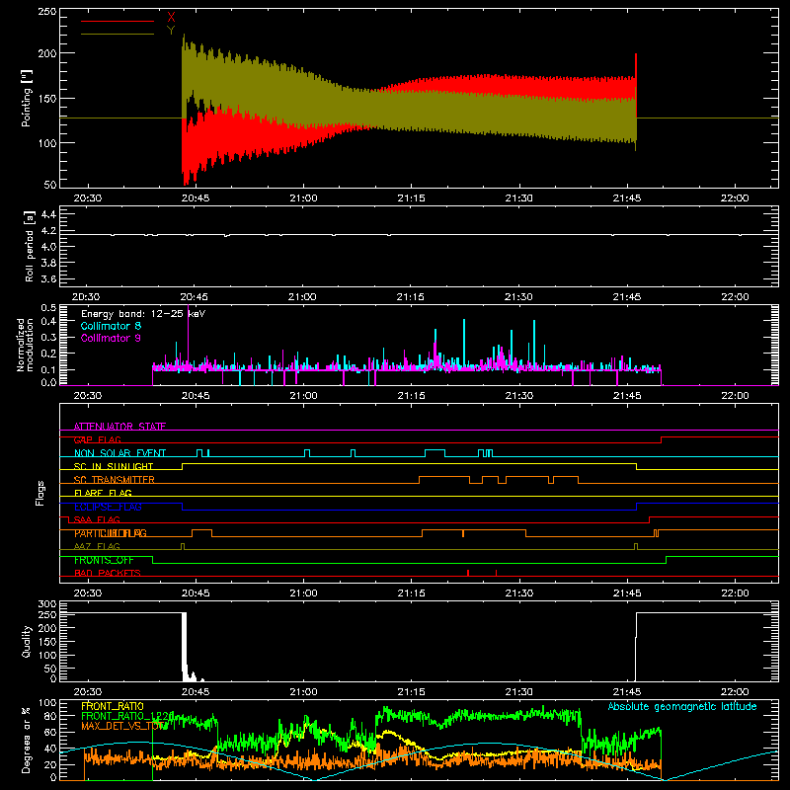The height and width of the screenshot is (790, 790).
Task: Click the olive Y legend label
Action: coord(171,31)
